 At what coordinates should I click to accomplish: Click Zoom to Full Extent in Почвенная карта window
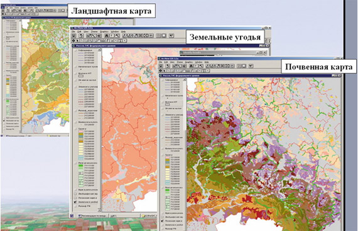pyautogui.click(x=209, y=66)
